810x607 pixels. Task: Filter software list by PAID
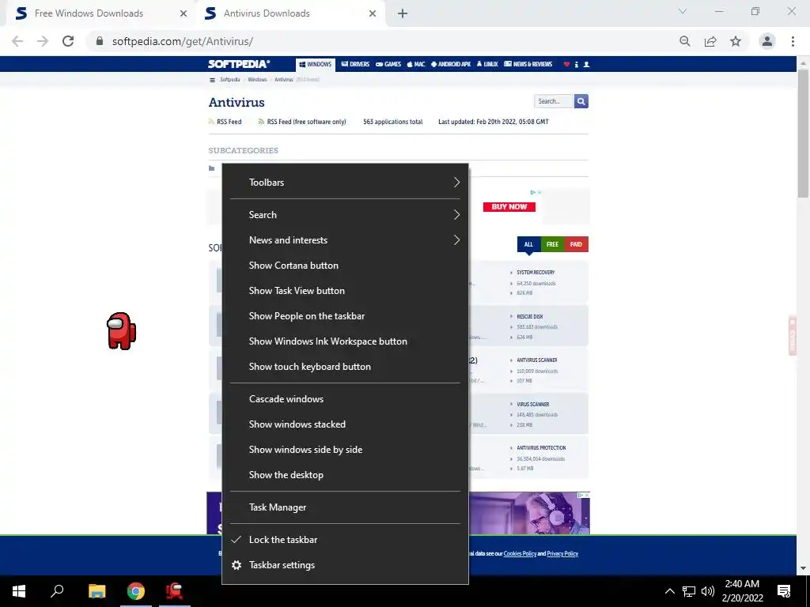pos(576,245)
